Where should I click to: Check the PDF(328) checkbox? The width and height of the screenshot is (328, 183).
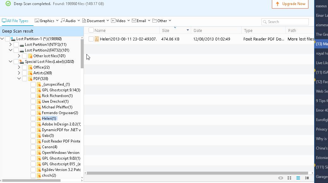click(x=25, y=79)
